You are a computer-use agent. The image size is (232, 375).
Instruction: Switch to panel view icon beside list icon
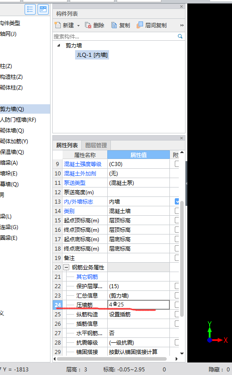(43, 9)
